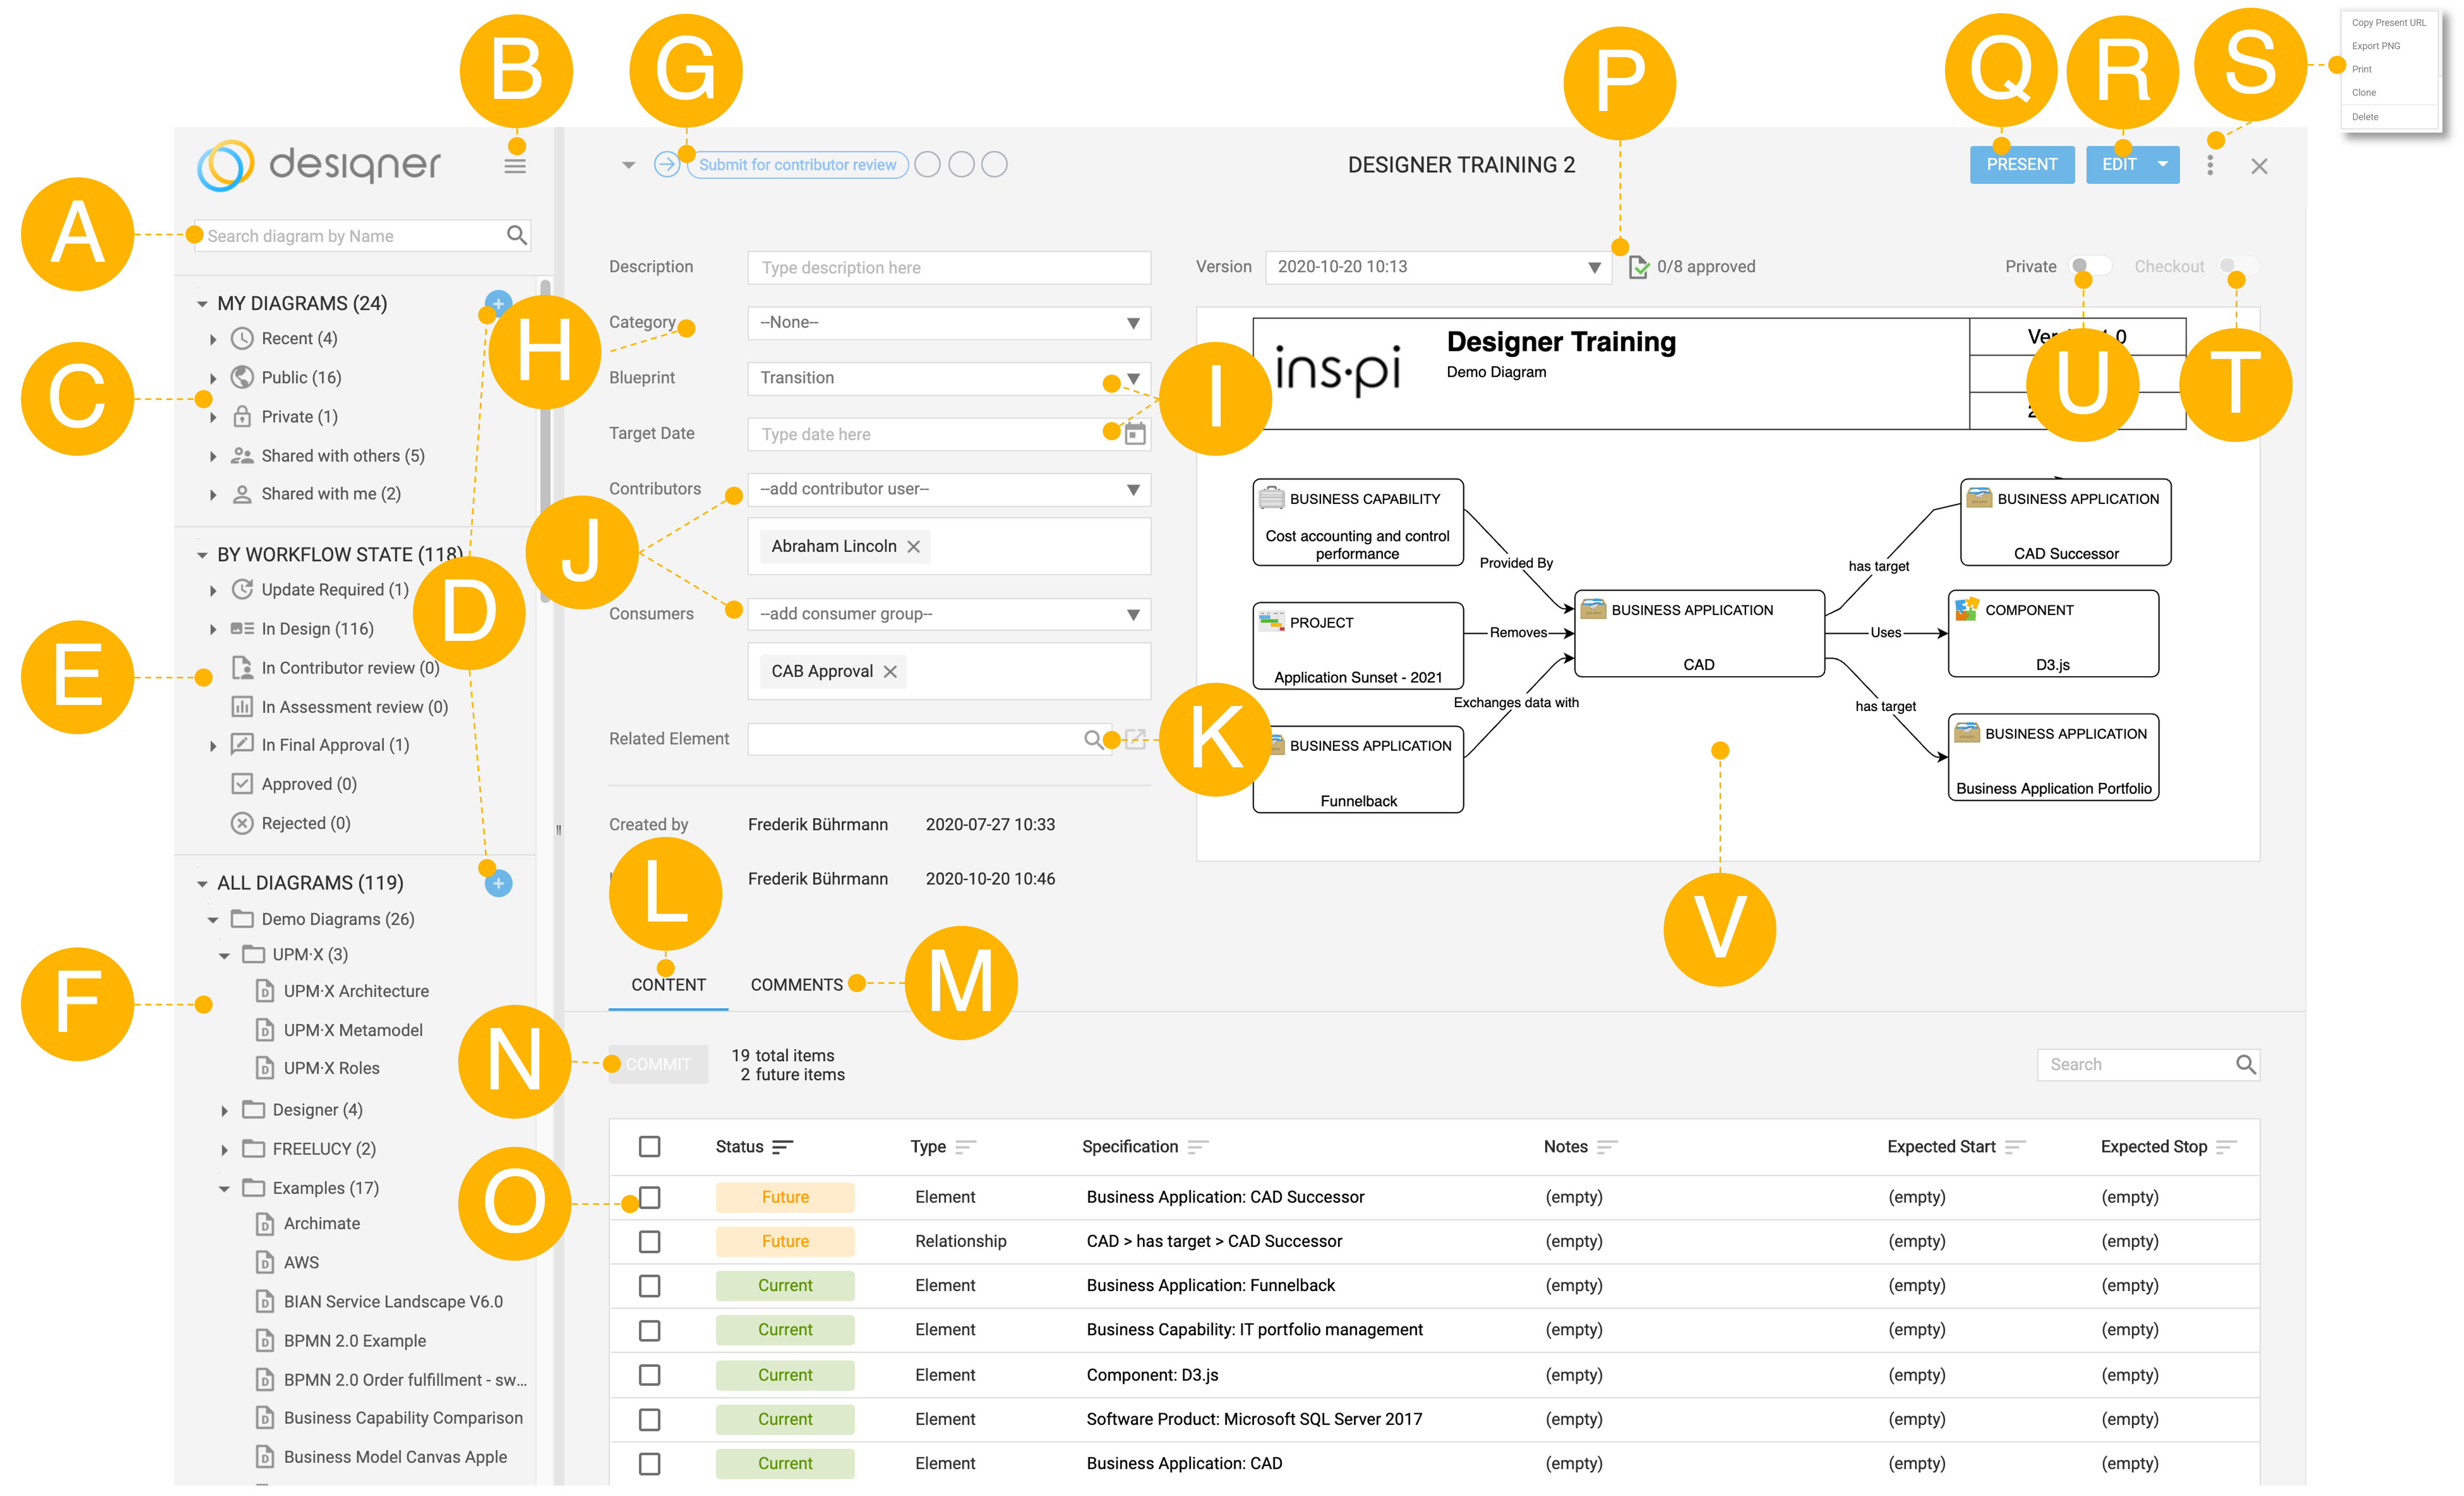Click the calendar icon in Target Date field
This screenshot has height=1496, width=2464.
pyautogui.click(x=1135, y=434)
